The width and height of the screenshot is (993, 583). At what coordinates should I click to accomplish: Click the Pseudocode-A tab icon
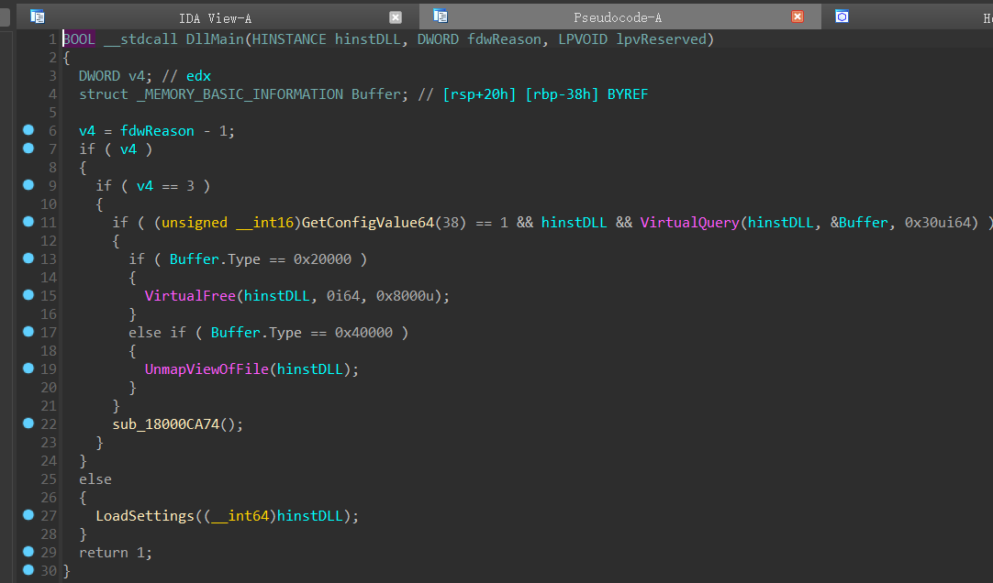441,16
